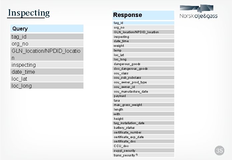Screen dimensions: 232x160
Task: Click the 'ccu_class' row
Action: tap(143, 73)
